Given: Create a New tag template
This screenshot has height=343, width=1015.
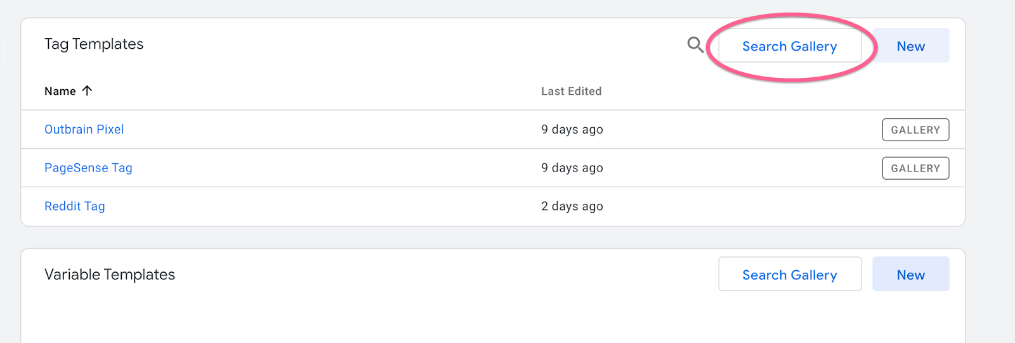Looking at the screenshot, I should click(x=911, y=46).
